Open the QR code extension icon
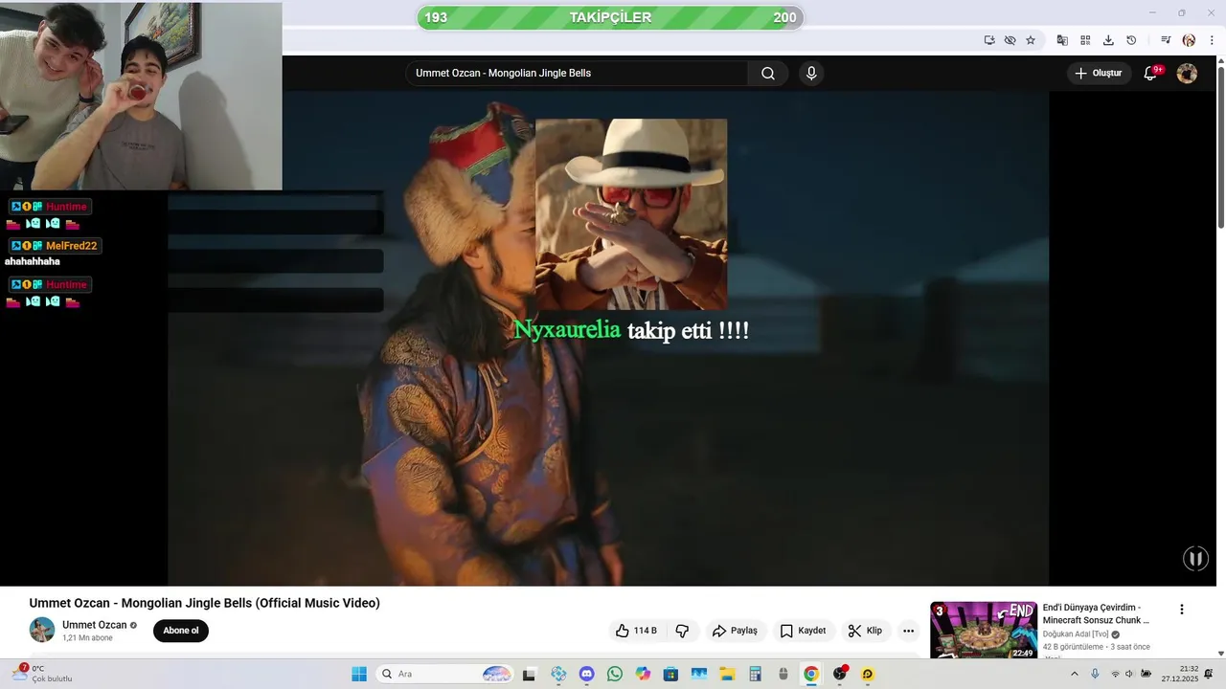Image resolution: width=1226 pixels, height=689 pixels. pos(1085,40)
